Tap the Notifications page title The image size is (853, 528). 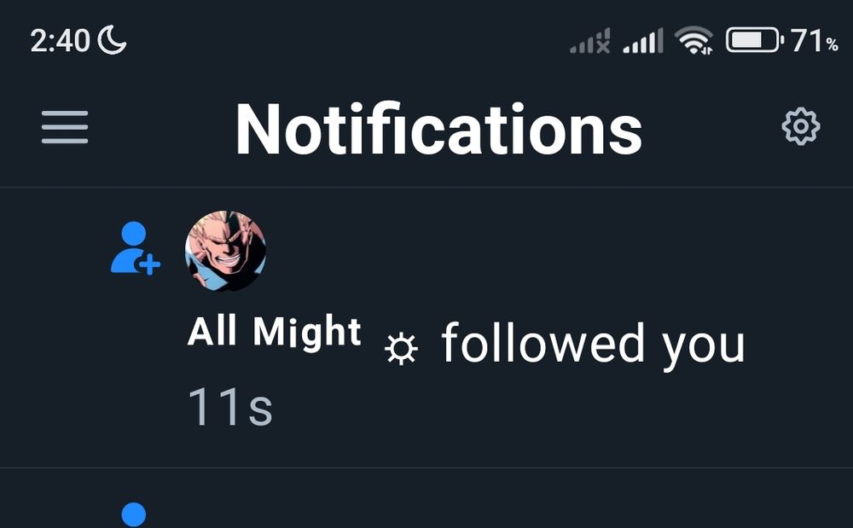click(x=439, y=130)
